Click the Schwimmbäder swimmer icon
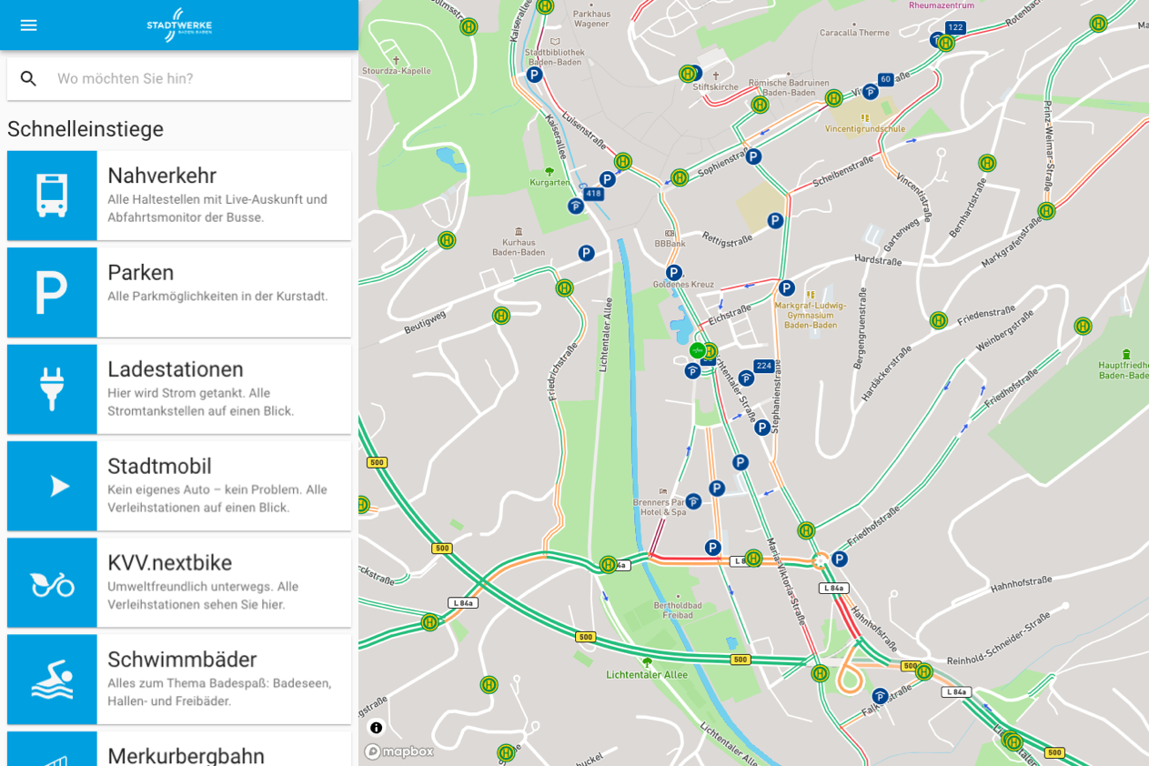Viewport: 1149px width, 766px height. [x=52, y=680]
